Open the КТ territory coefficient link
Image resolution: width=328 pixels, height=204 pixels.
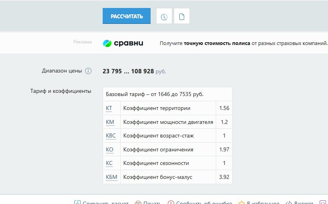[x=109, y=108]
